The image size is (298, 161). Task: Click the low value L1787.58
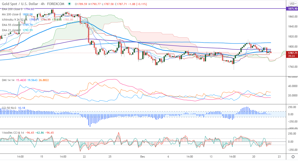108,4
